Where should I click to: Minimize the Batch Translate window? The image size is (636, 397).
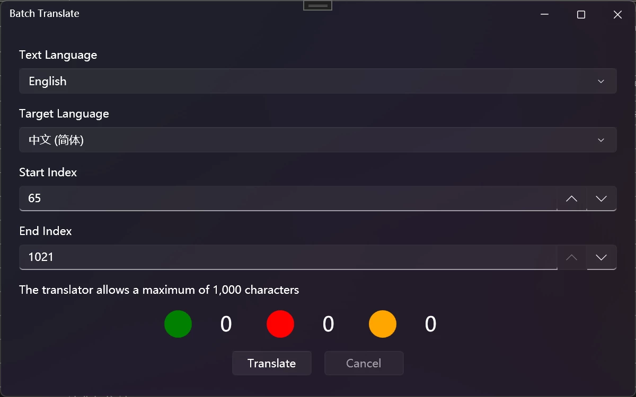click(x=544, y=15)
